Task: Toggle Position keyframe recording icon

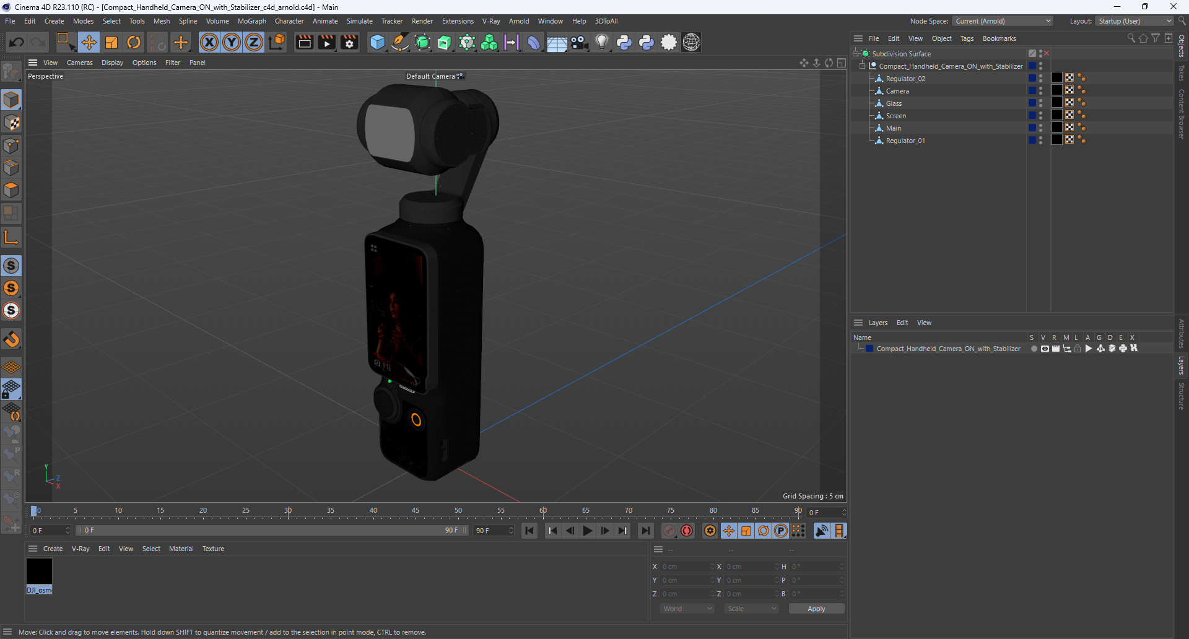Action: (x=729, y=531)
